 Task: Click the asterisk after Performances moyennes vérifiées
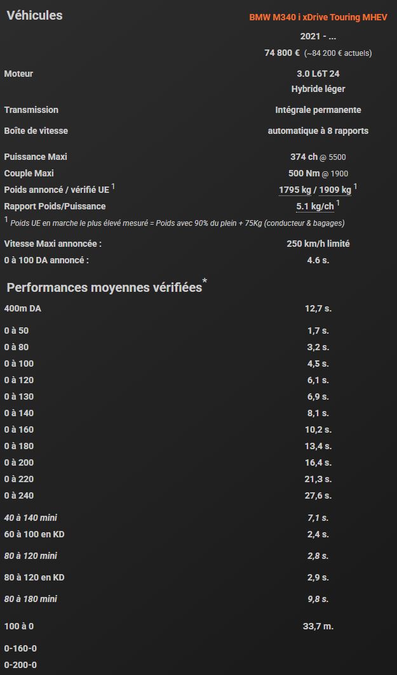coord(205,281)
